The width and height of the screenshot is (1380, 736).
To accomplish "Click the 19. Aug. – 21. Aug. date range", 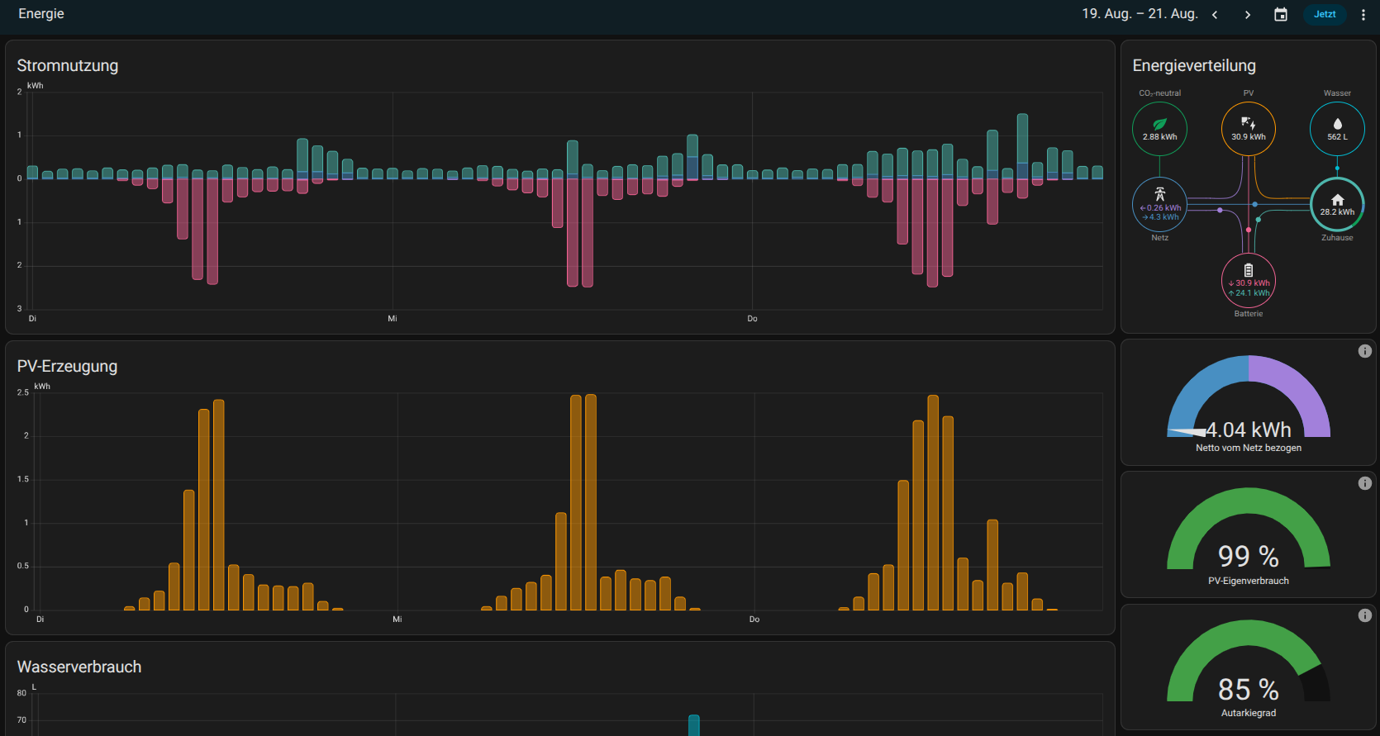I will (x=1140, y=14).
